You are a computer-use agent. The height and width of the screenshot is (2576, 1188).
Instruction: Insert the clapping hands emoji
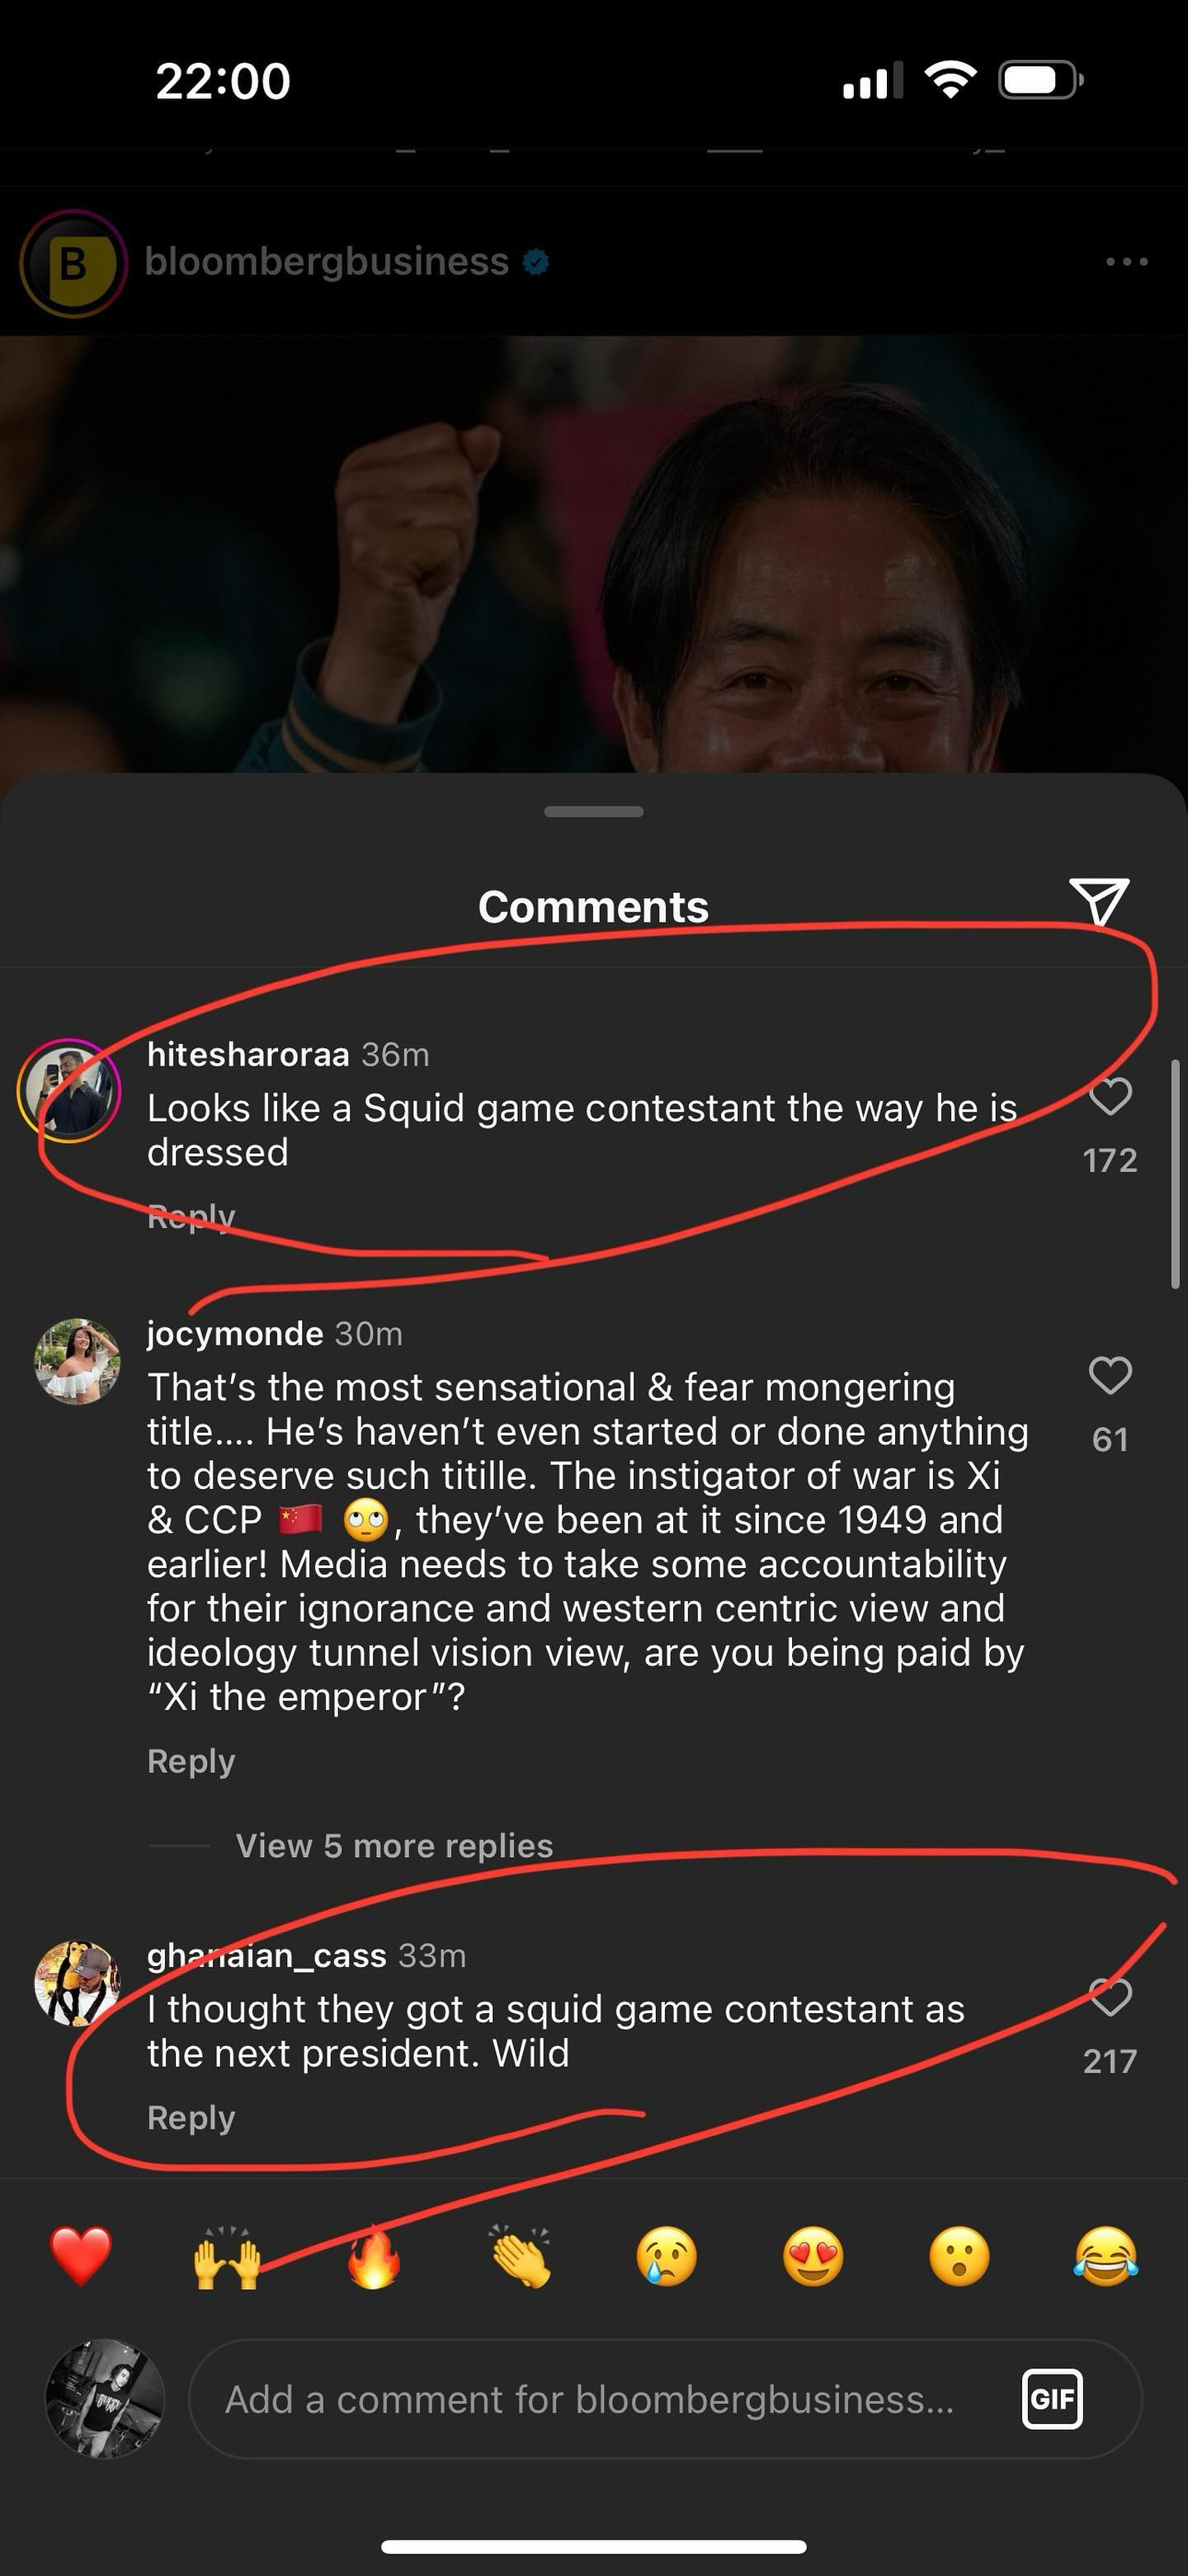coord(521,2257)
